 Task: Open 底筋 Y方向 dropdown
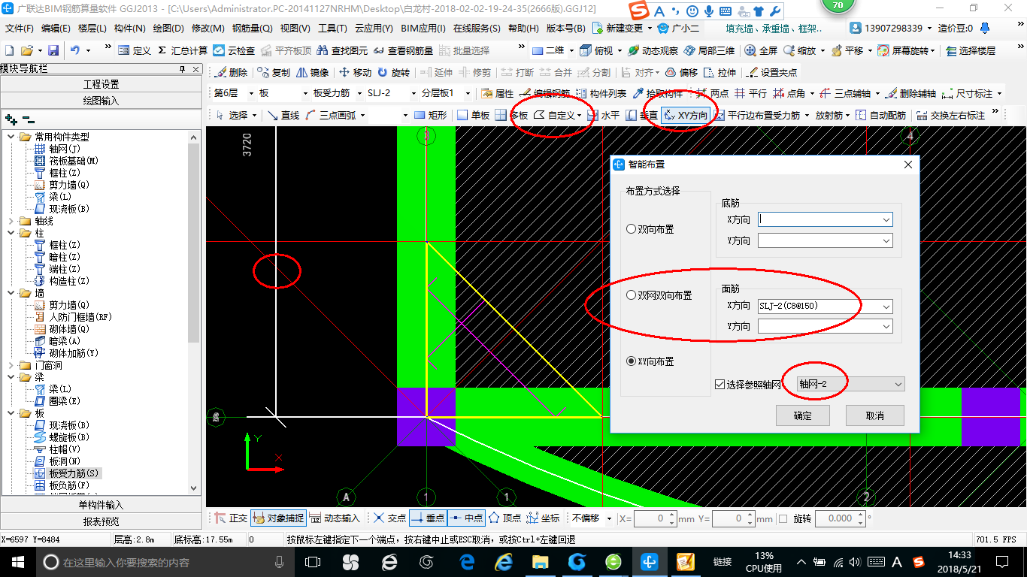tap(886, 241)
